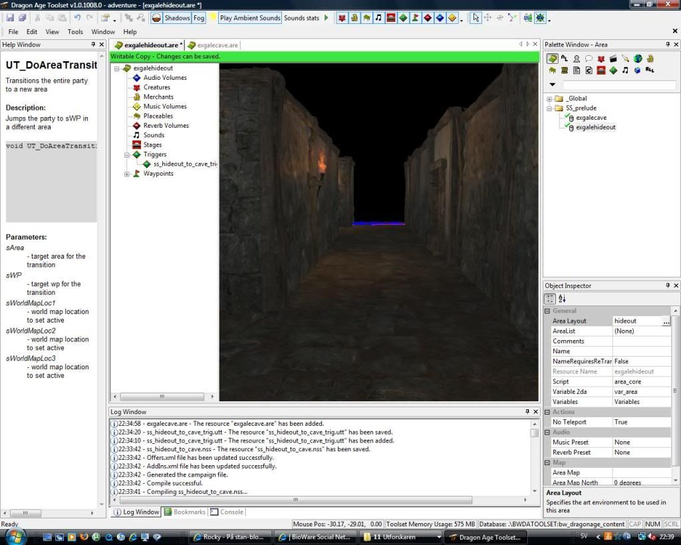Select the arrow pointer selection tool
This screenshot has width=681, height=545.
pos(476,18)
